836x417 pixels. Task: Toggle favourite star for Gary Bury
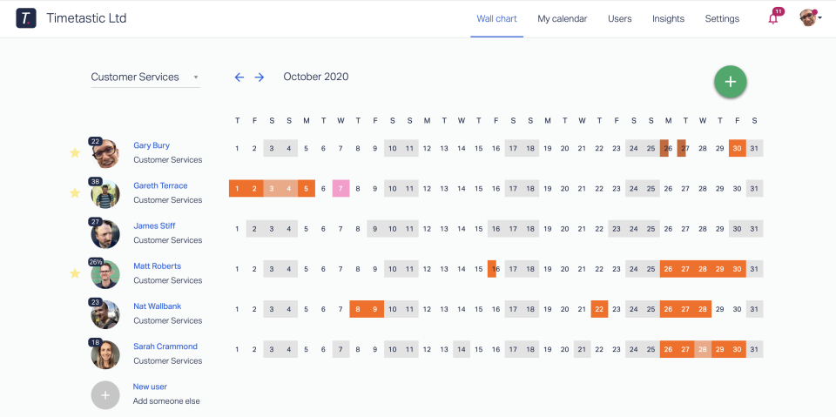[75, 153]
